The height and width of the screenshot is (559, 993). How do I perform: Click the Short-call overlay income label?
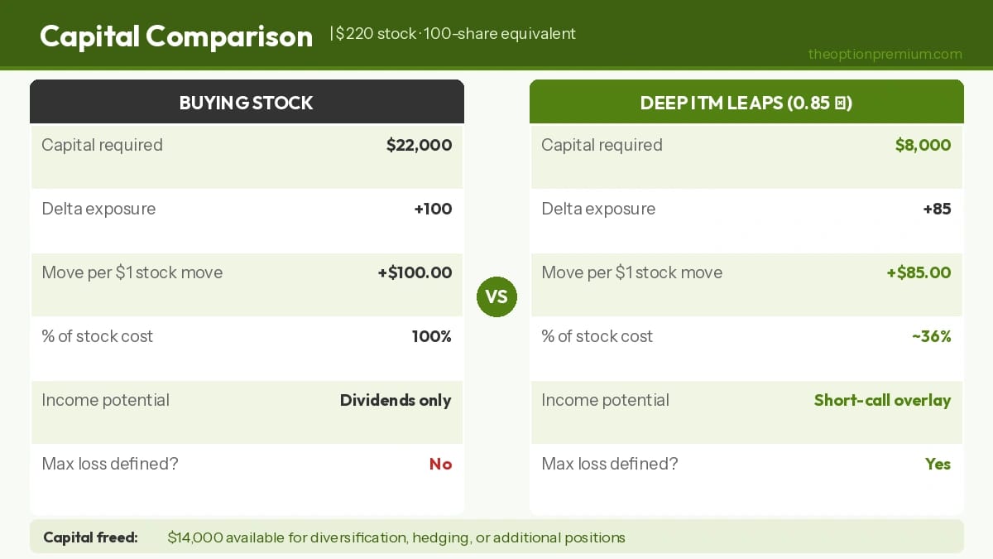coord(882,401)
